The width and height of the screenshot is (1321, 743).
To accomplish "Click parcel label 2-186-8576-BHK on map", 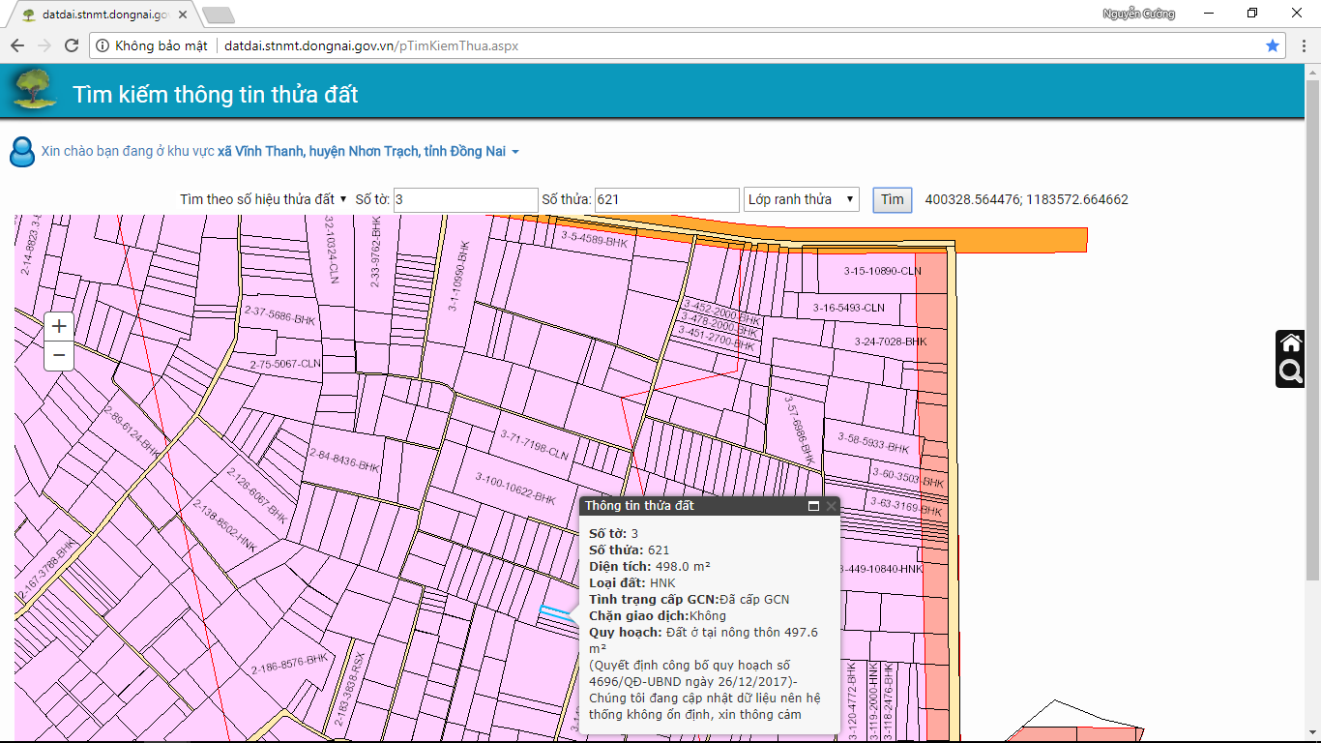I will [290, 664].
